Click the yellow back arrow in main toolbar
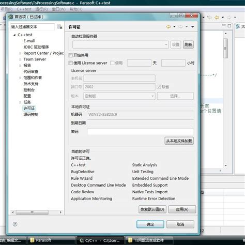This screenshot has height=245, width=245. click(217, 18)
